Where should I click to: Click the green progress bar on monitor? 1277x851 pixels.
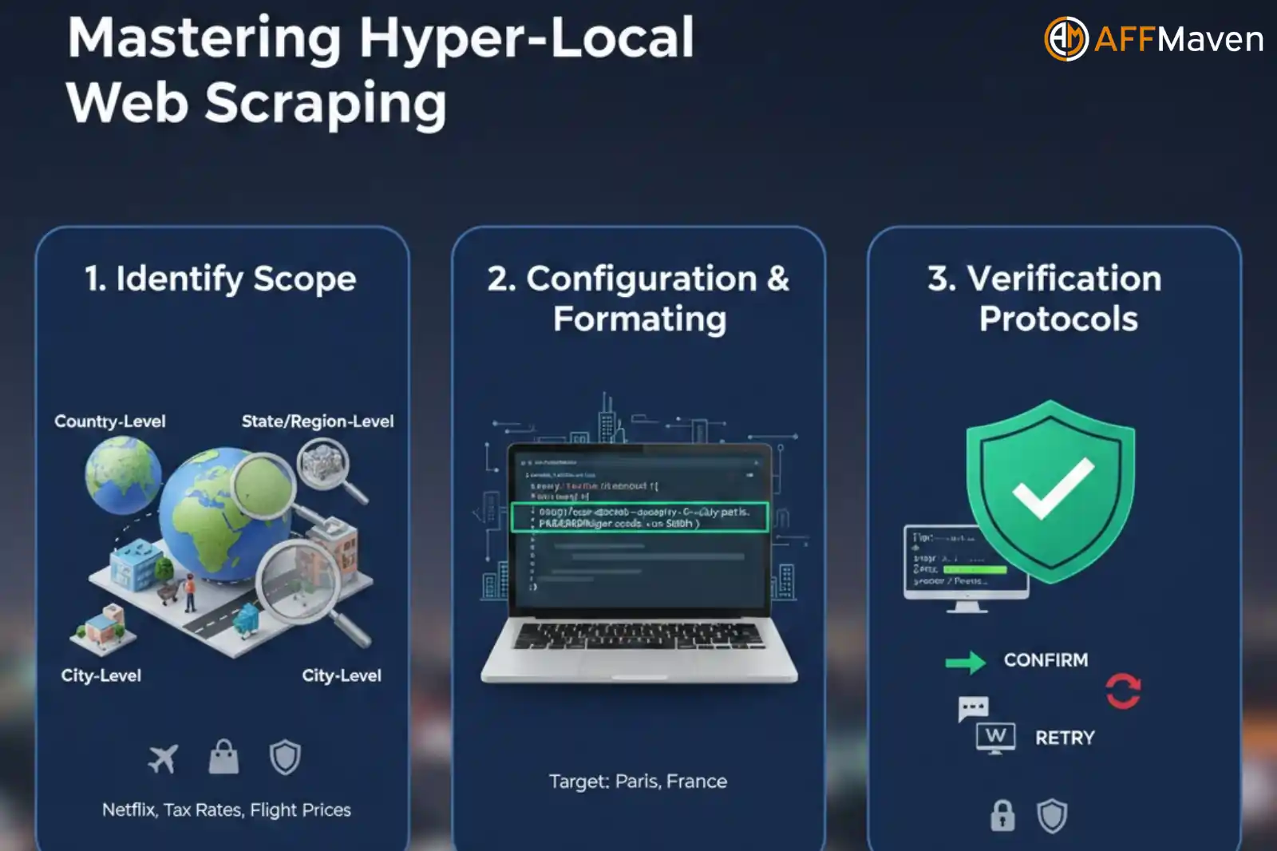[975, 568]
